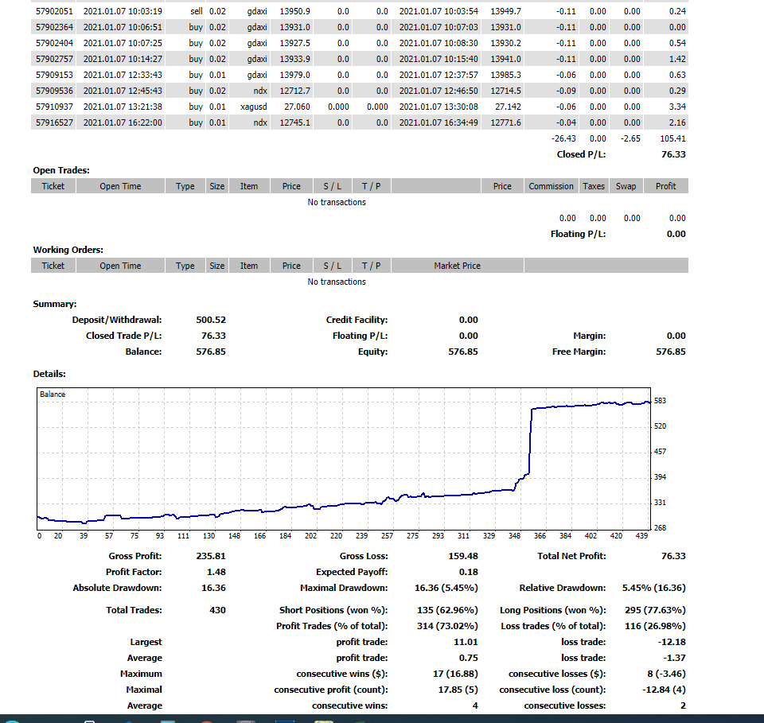Screen dimensions: 764x723
Task: Click the Ticket column header under Open Trades
Action: (x=53, y=186)
